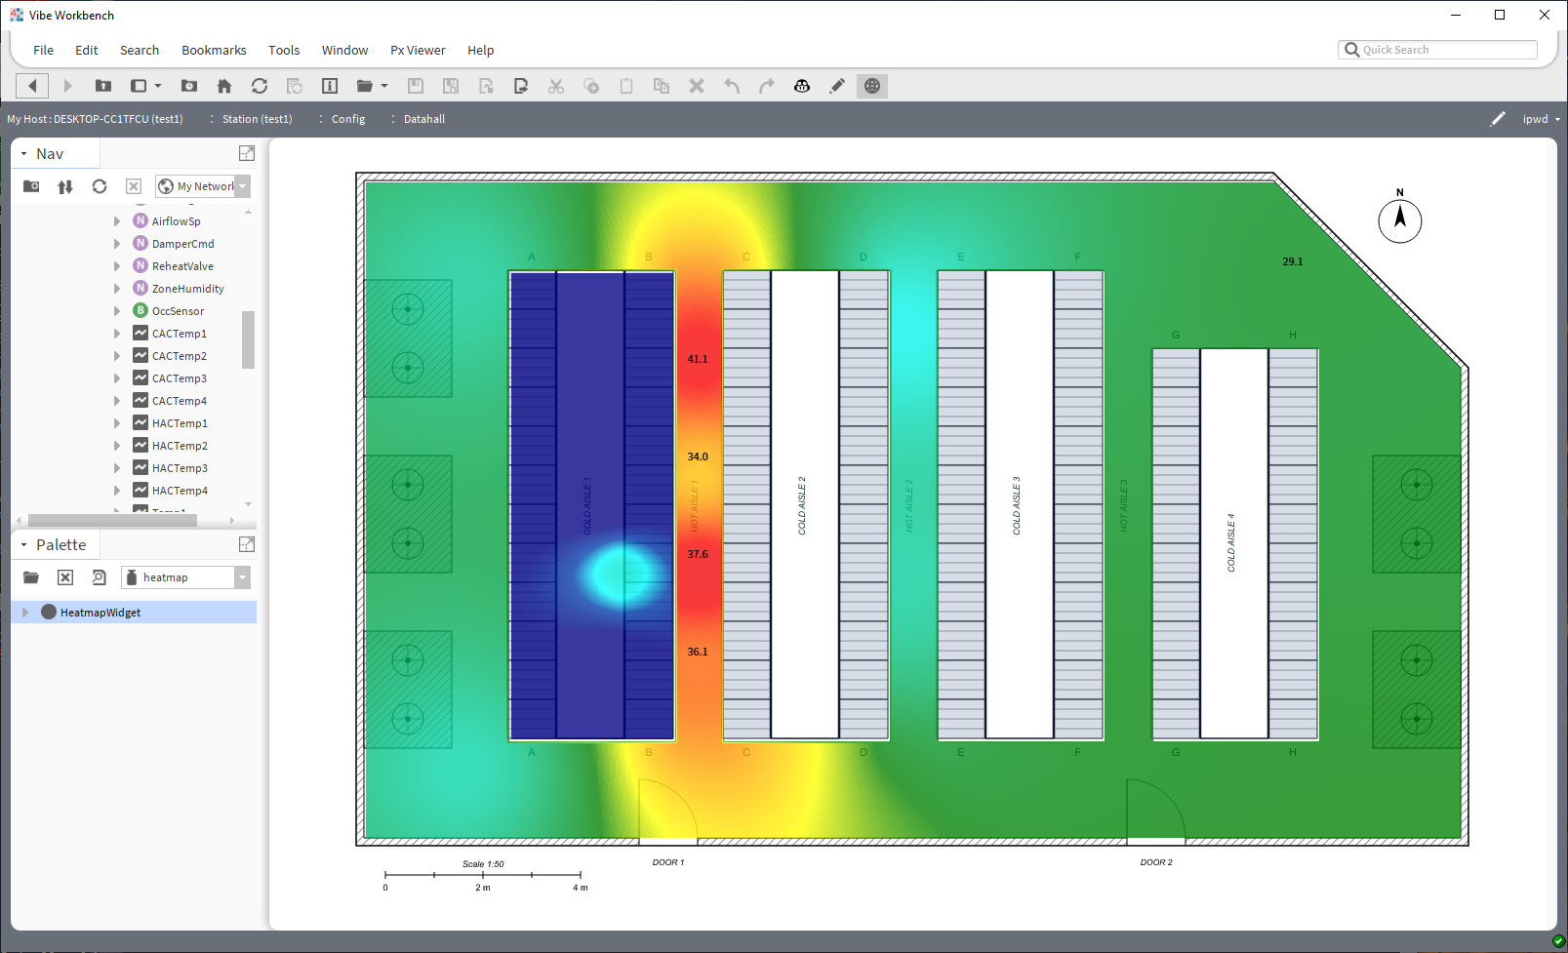
Task: Open the Edit menu
Action: [87, 51]
